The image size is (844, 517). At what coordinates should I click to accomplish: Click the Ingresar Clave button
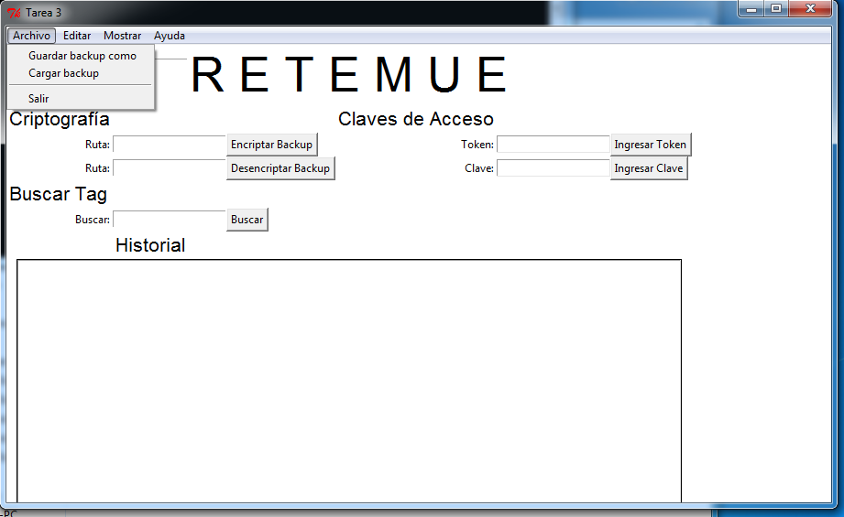(x=649, y=168)
